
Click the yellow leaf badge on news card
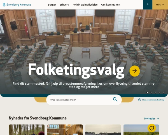click(x=151, y=128)
